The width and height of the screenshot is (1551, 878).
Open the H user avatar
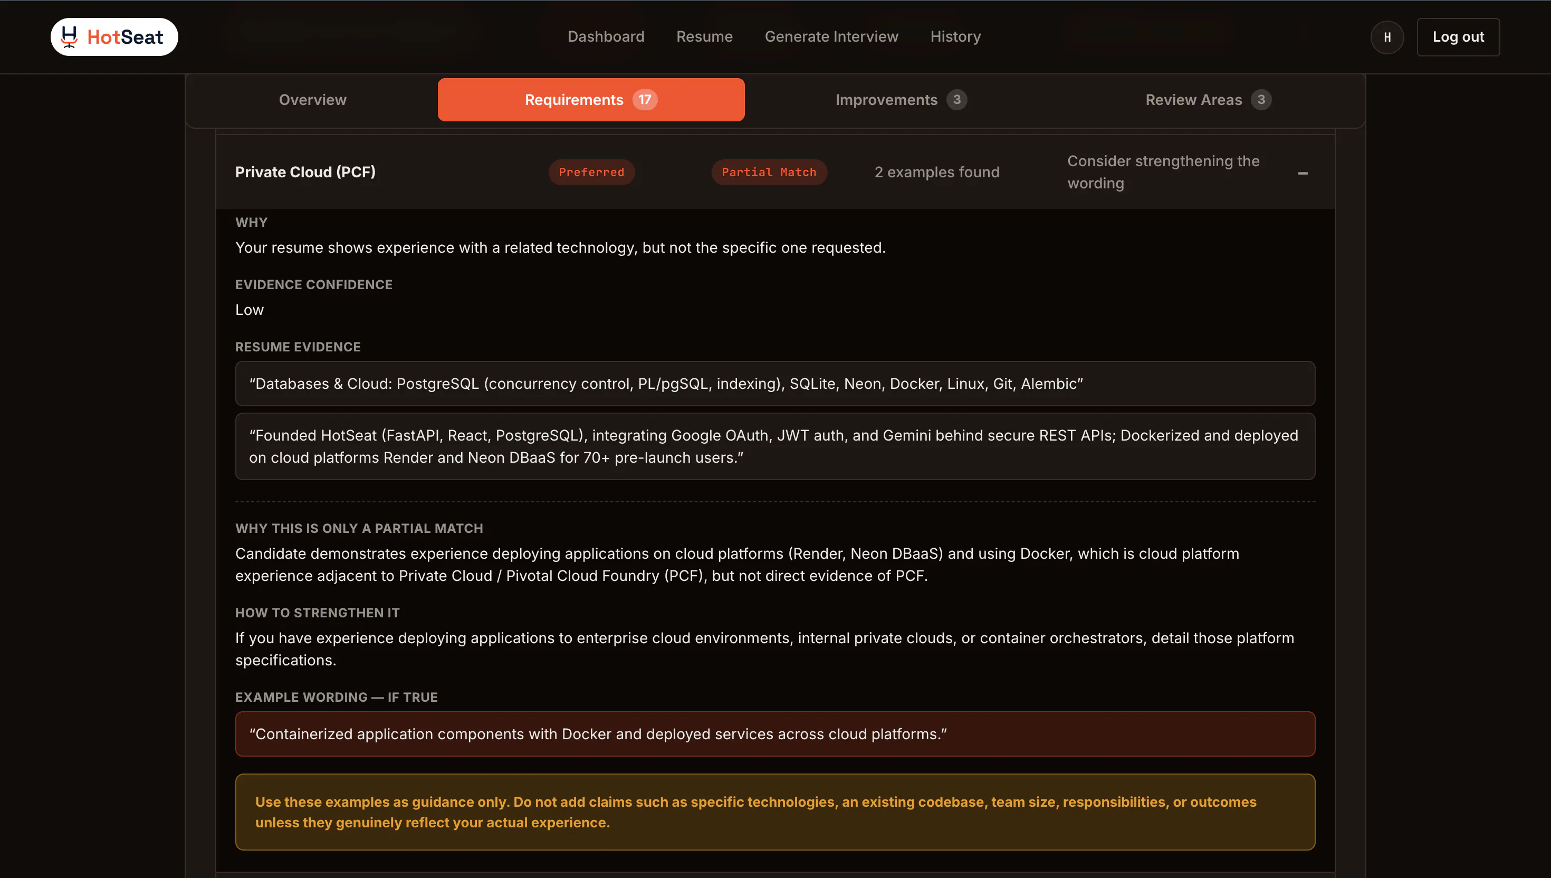pyautogui.click(x=1387, y=37)
